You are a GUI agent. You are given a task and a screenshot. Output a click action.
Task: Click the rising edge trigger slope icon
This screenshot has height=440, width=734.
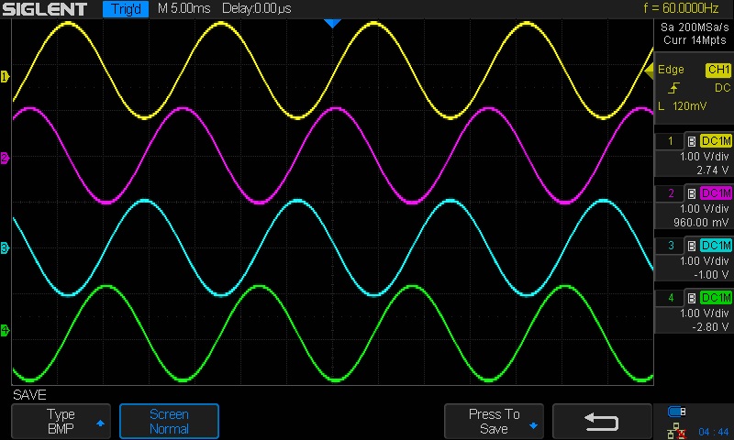point(674,88)
